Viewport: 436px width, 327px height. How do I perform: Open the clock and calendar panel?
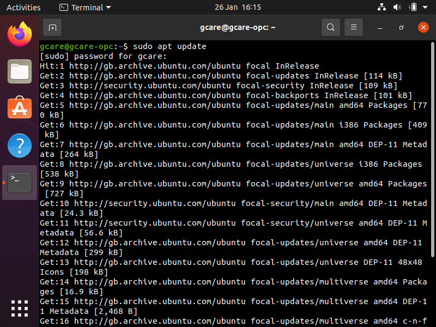click(238, 7)
